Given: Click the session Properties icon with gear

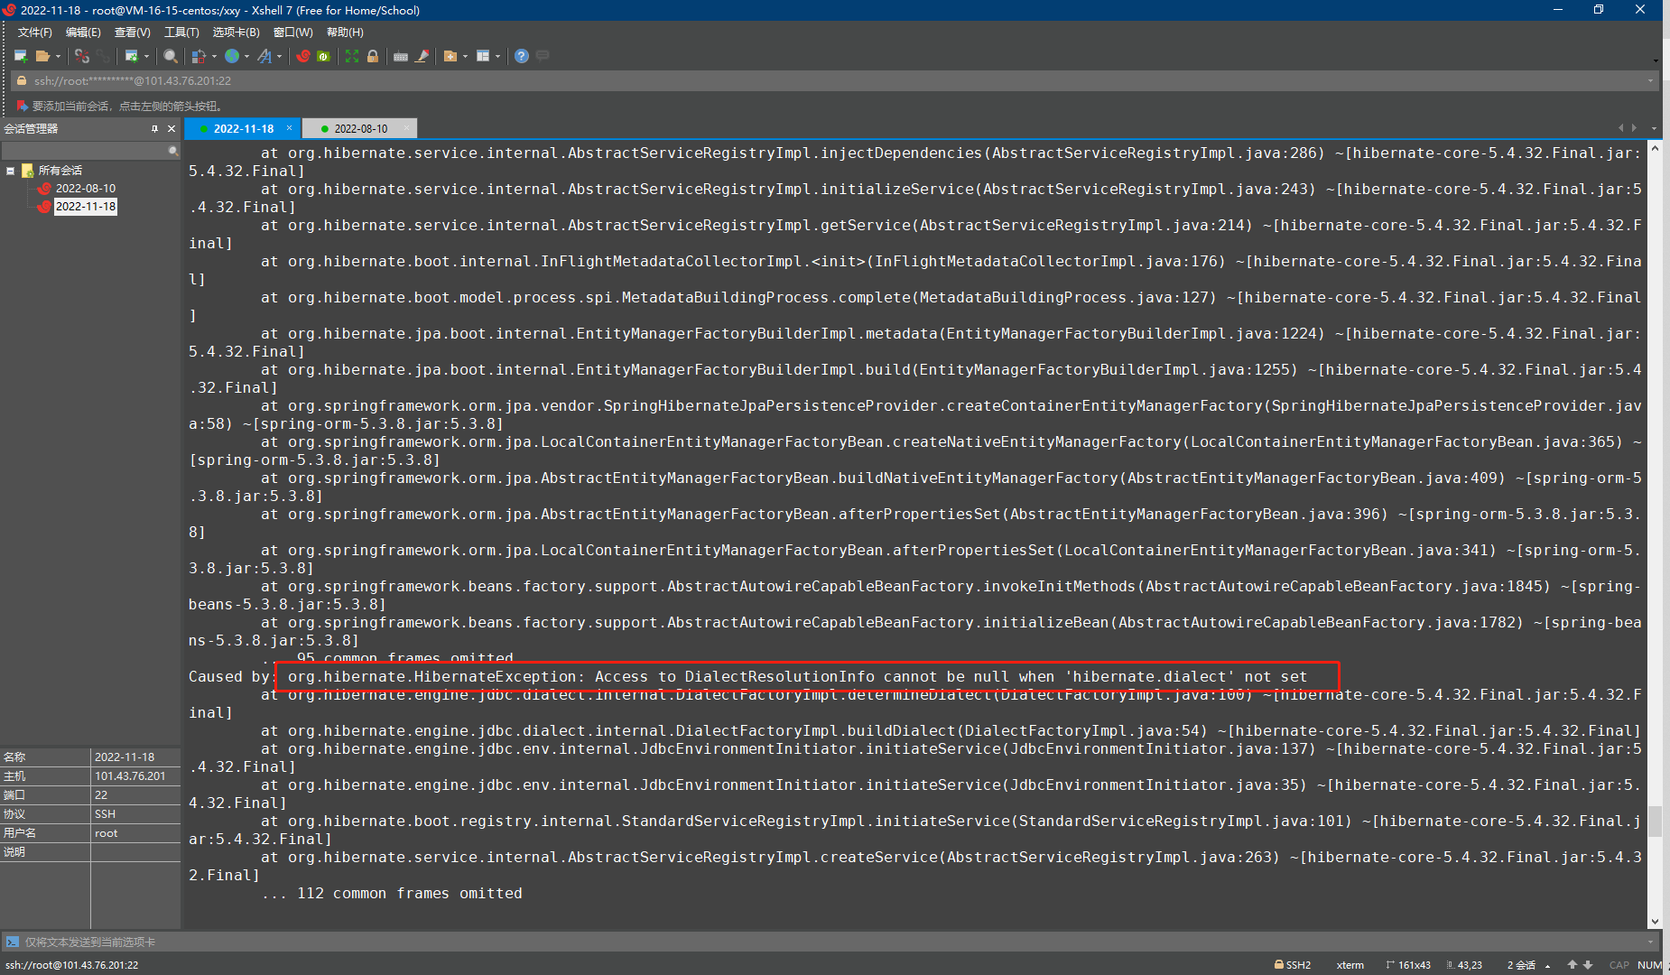Looking at the screenshot, I should coord(131,56).
